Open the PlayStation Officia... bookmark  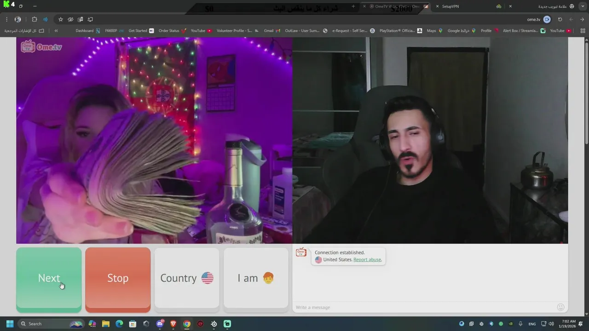pyautogui.click(x=401, y=31)
